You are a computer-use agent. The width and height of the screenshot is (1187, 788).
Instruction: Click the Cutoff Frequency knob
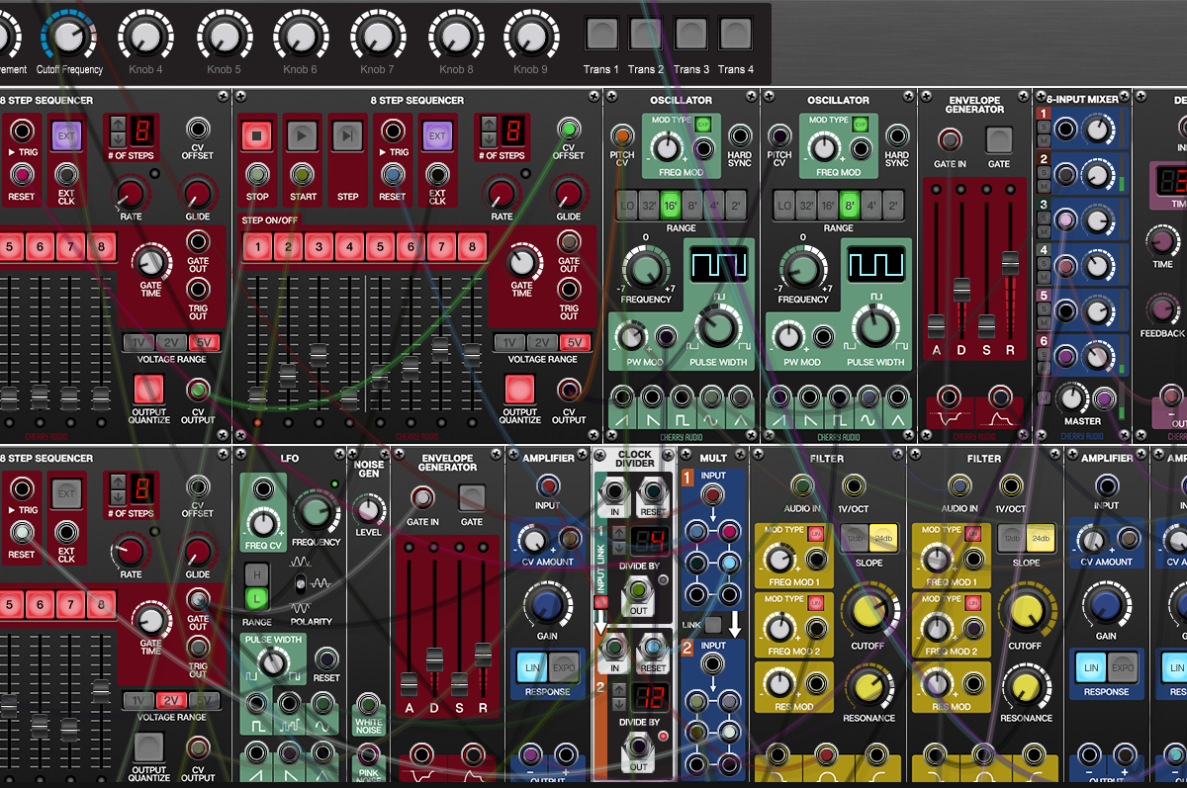pyautogui.click(x=67, y=36)
